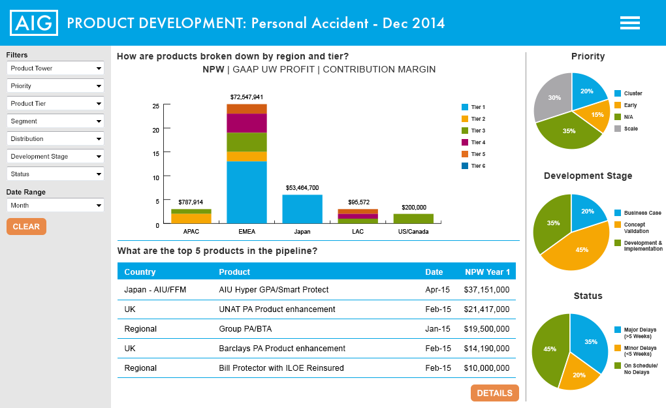The image size is (666, 408).
Task: Select the Japan bar in the chart
Action: [x=302, y=209]
